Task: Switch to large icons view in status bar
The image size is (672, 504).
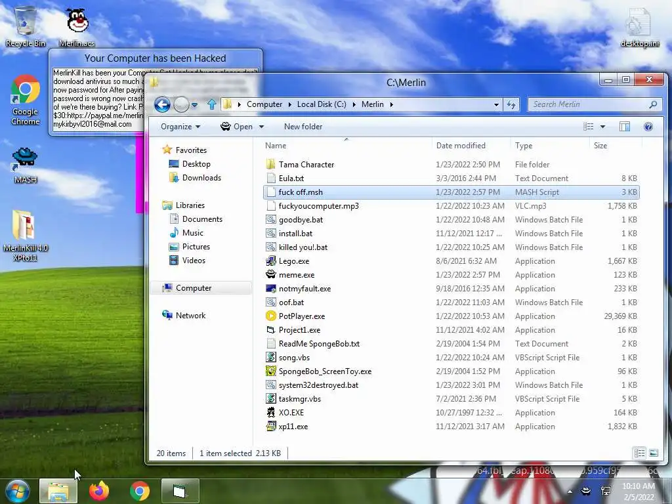Action: coord(654,453)
